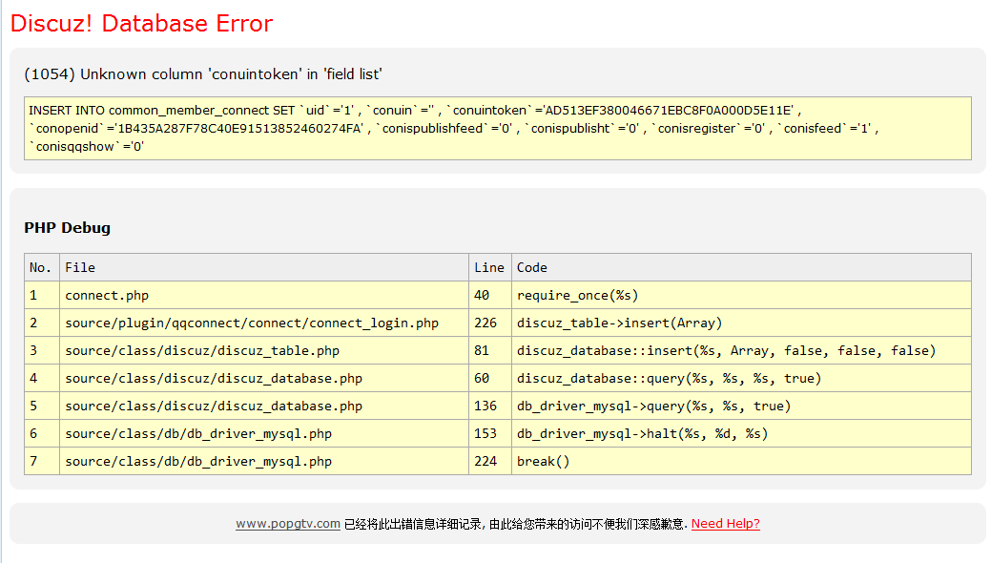The height and width of the screenshot is (563, 991).
Task: Select the discuz_table->insert(Array) code cell
Action: coord(741,323)
